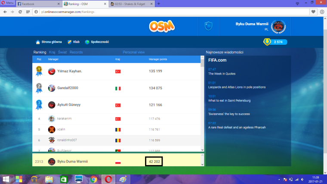Image resolution: width=327 pixels, height=184 pixels.
Task: Open the Records tab
Action: (x=76, y=52)
